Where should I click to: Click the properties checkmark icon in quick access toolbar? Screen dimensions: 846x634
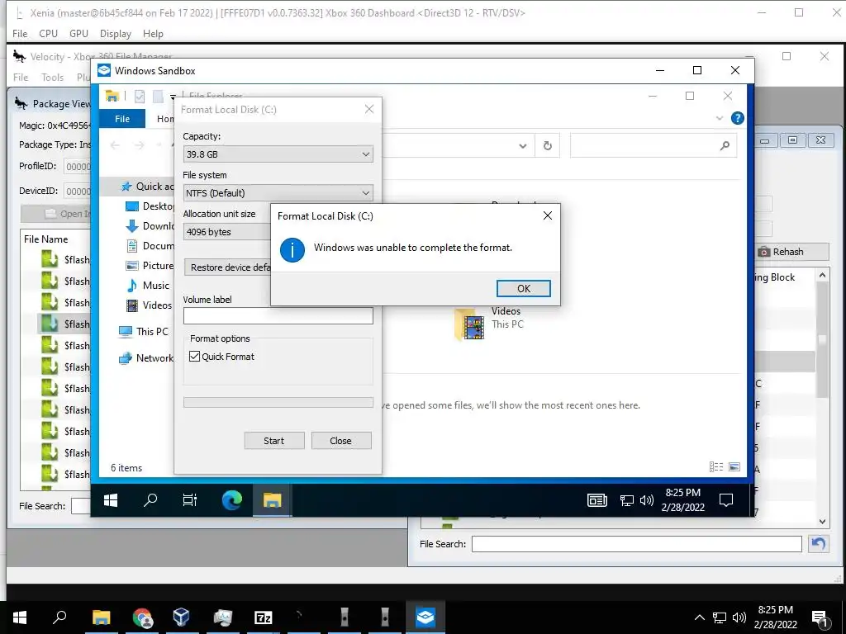click(x=140, y=97)
